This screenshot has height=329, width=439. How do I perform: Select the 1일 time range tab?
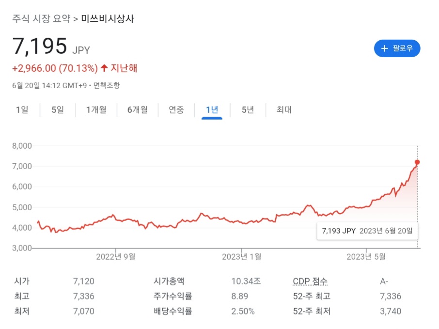pos(22,110)
